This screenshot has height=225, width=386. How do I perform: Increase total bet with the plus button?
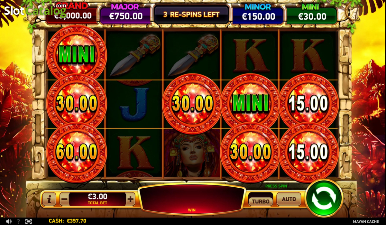point(130,200)
